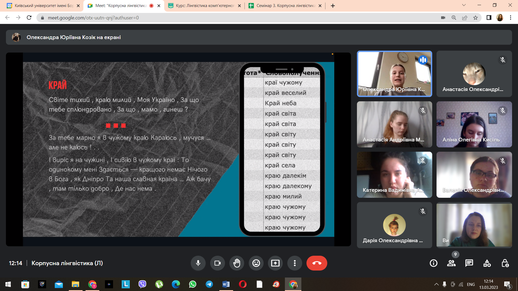Open Telegram from the taskbar
The width and height of the screenshot is (518, 291).
coord(209,284)
